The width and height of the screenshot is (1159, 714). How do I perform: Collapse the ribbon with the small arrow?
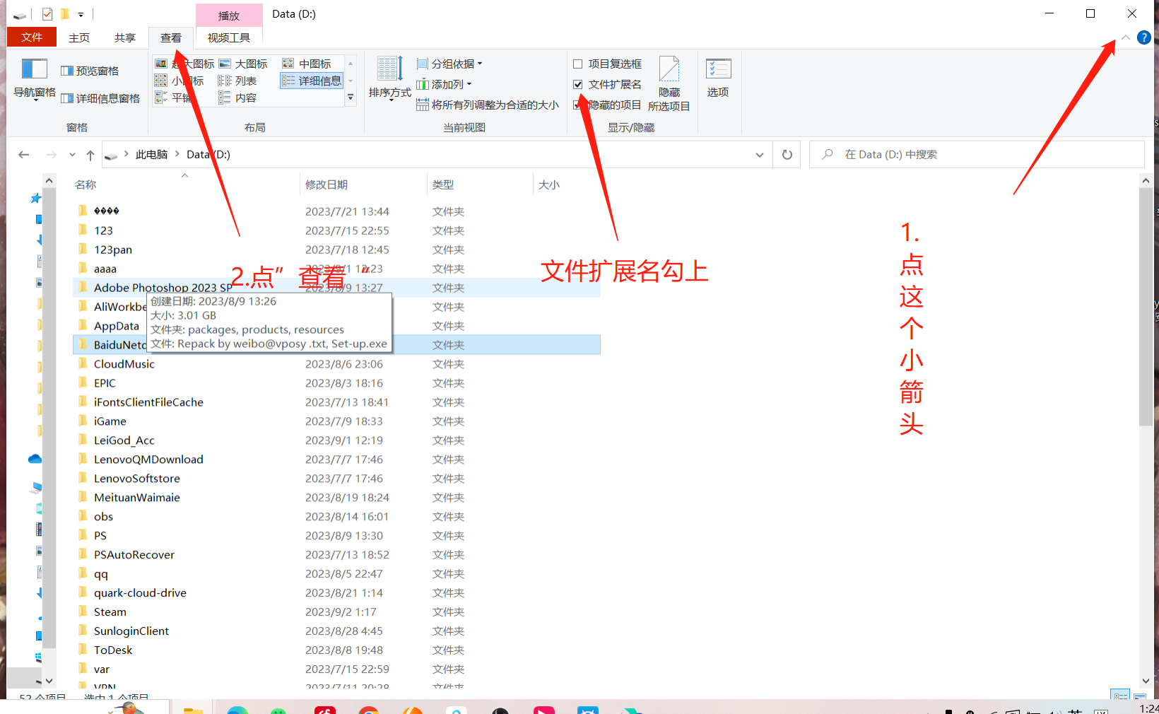1125,37
